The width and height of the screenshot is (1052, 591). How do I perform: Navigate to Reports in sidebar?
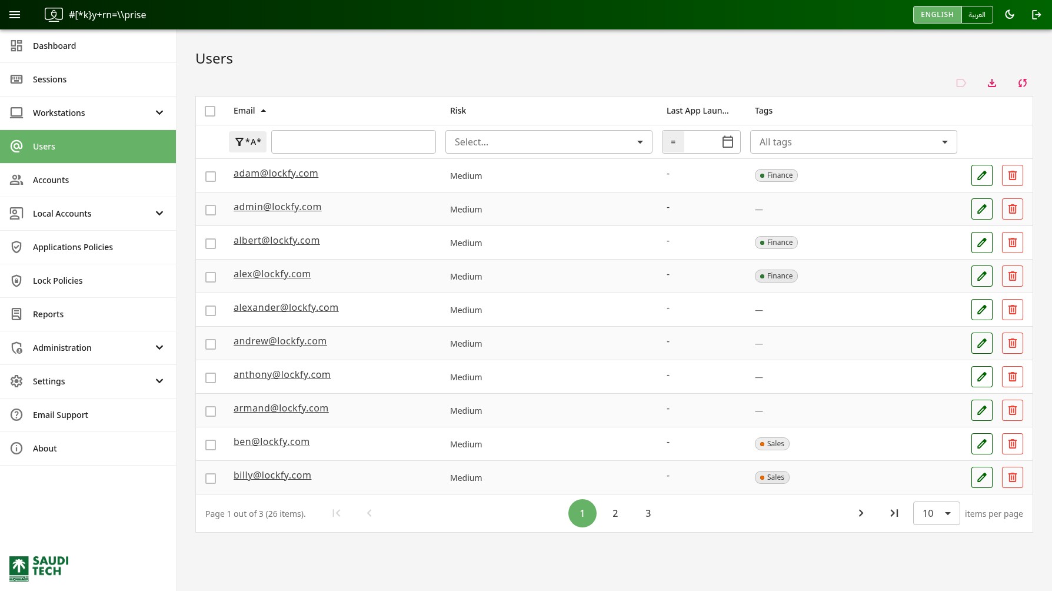(88, 314)
